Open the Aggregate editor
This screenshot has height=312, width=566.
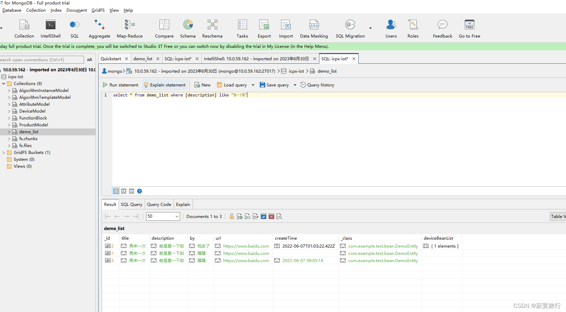point(100,29)
